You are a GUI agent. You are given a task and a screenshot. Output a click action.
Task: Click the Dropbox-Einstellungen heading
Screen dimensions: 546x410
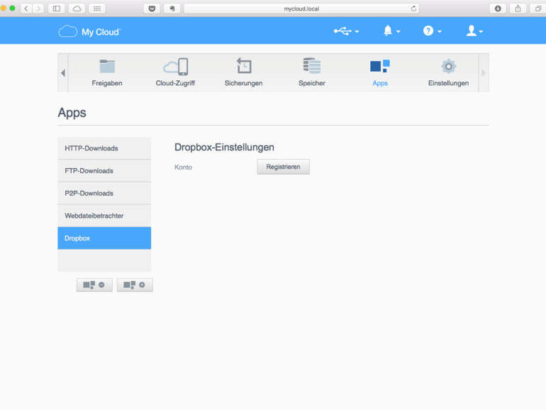click(x=224, y=148)
